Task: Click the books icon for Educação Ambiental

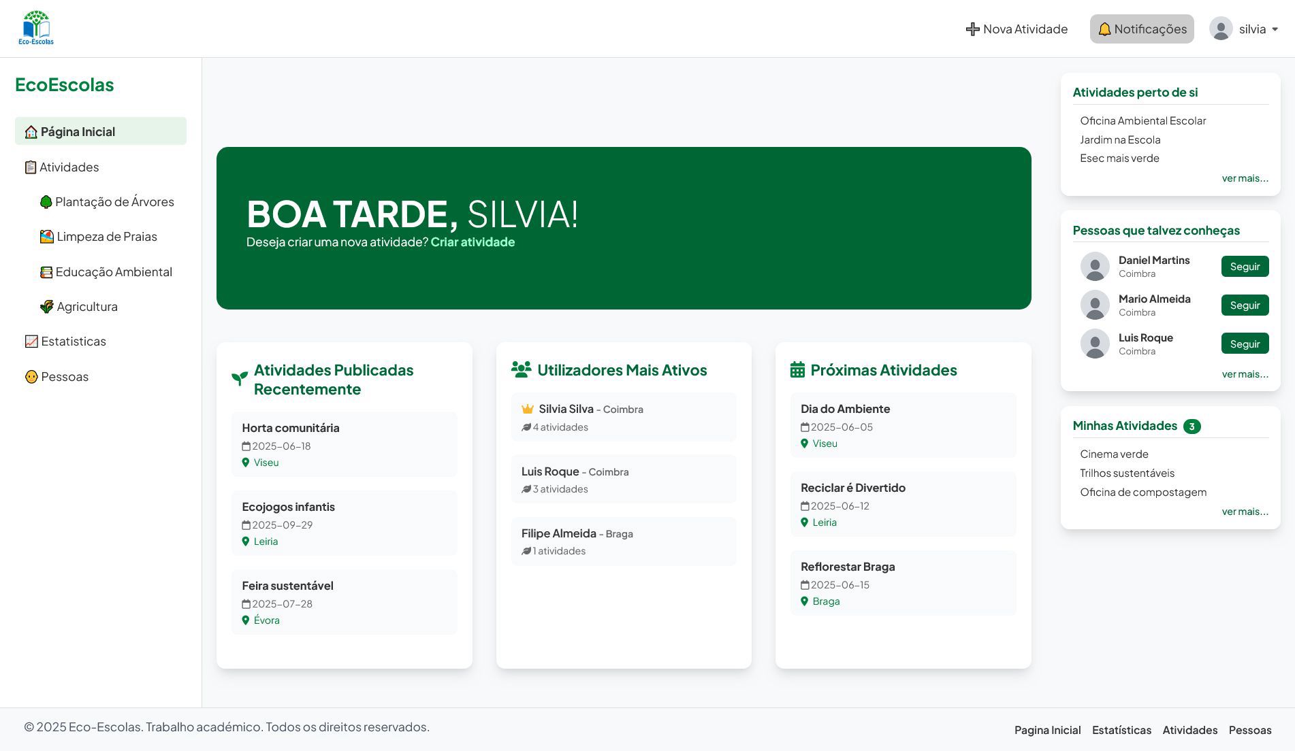Action: [x=46, y=272]
